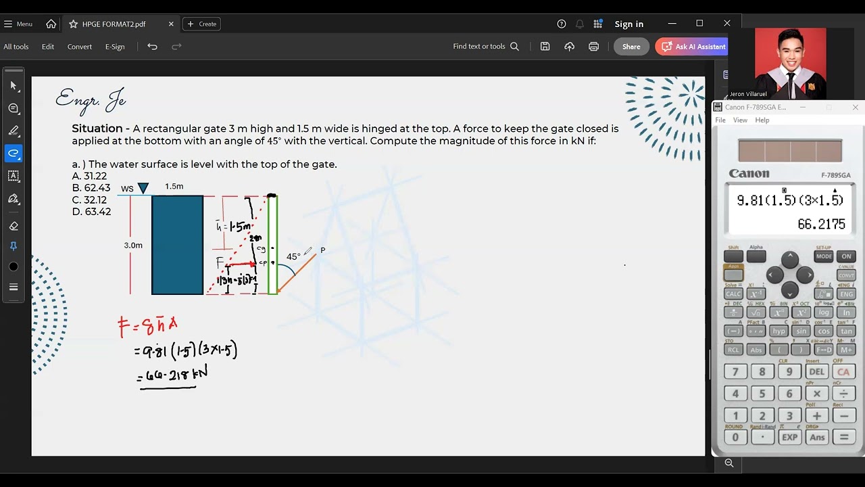
Task: Select the arrow selection tool in Acrobat
Action: point(14,86)
